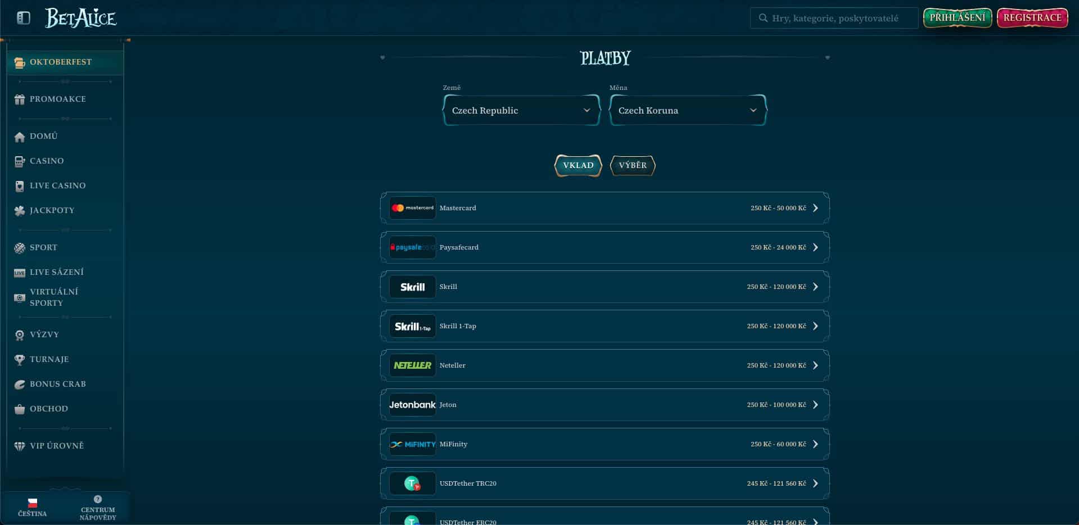Image resolution: width=1079 pixels, height=525 pixels.
Task: Open the Oktoberfest beer mug item
Action: (20, 62)
